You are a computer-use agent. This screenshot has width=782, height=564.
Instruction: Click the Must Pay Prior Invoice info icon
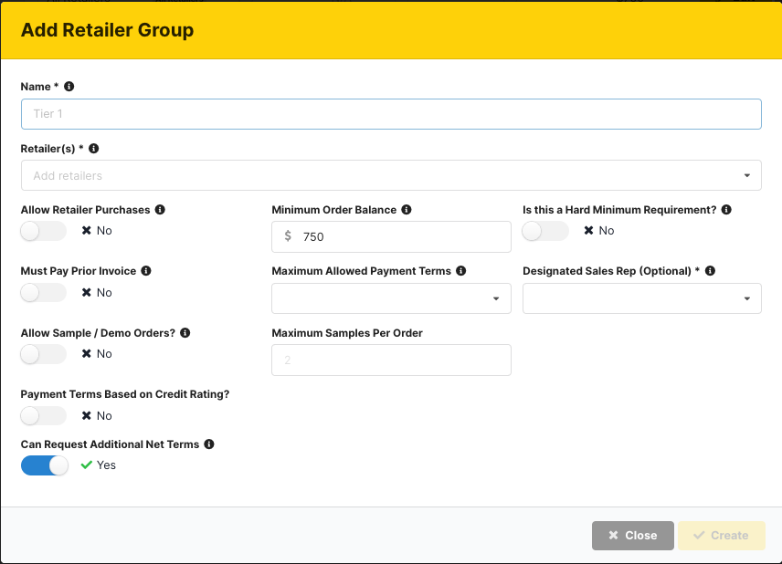tap(146, 271)
